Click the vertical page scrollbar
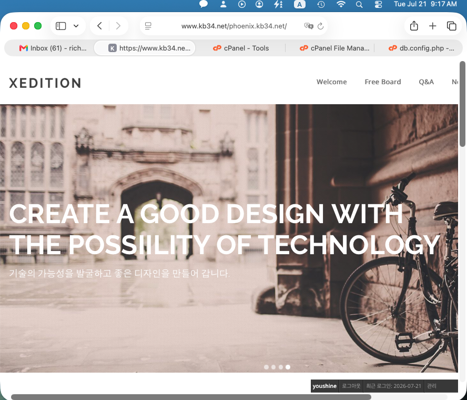467x400 pixels. point(463,104)
